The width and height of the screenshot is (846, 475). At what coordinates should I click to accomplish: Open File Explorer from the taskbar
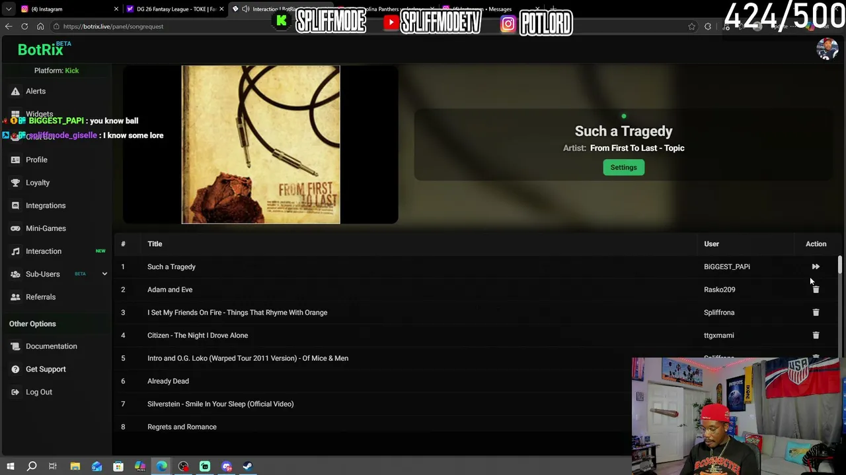click(x=75, y=466)
